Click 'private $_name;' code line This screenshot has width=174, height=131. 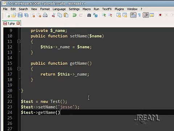click(49, 31)
